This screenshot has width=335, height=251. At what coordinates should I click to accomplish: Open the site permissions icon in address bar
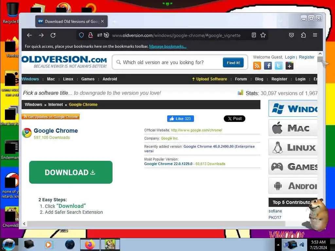99,35
